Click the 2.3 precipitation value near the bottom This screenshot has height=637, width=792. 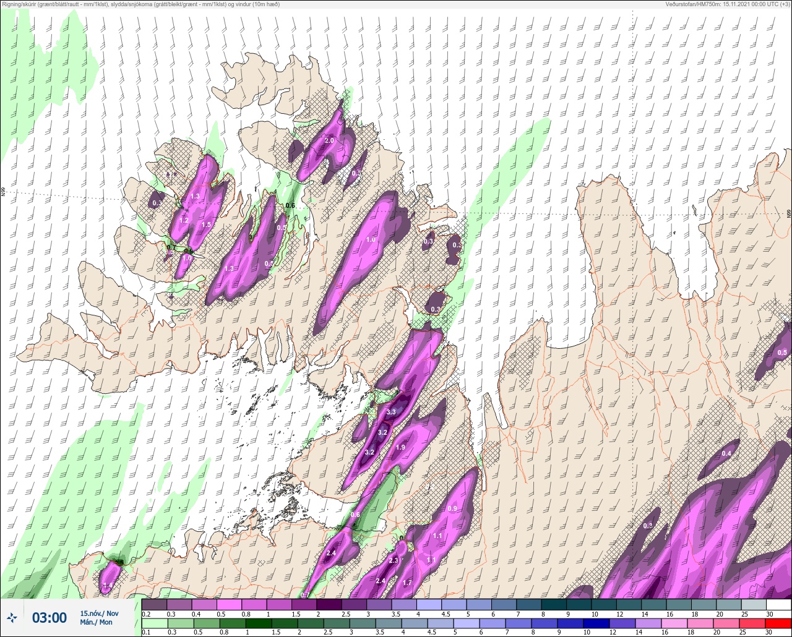pos(394,560)
